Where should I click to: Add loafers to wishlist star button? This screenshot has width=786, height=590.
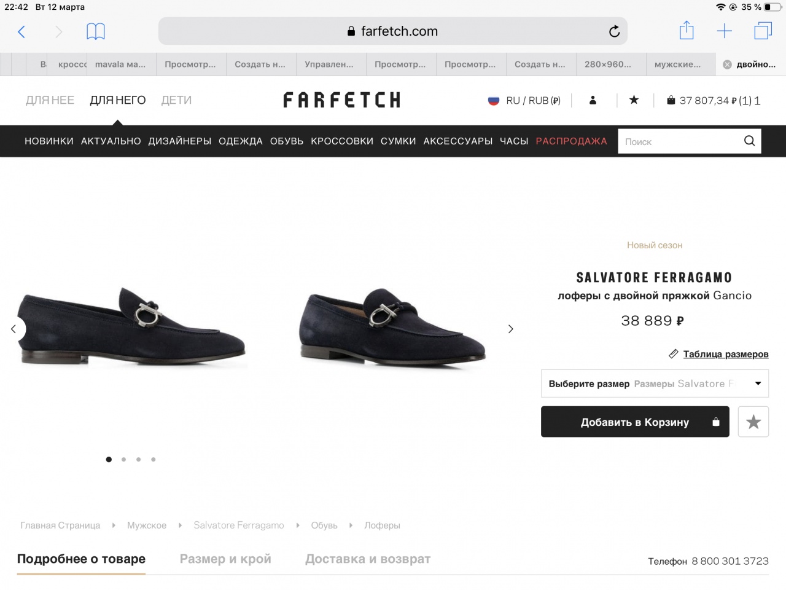point(753,422)
